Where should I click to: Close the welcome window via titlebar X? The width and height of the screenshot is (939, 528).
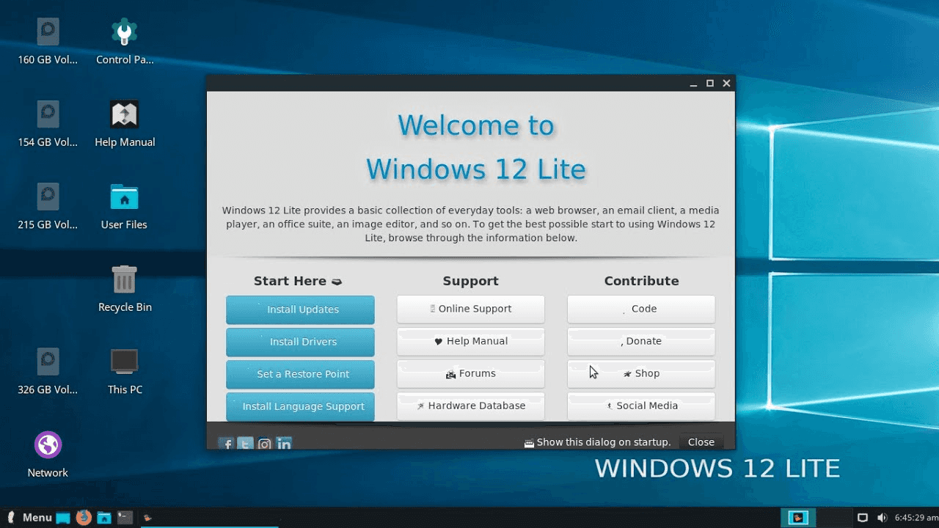[726, 84]
